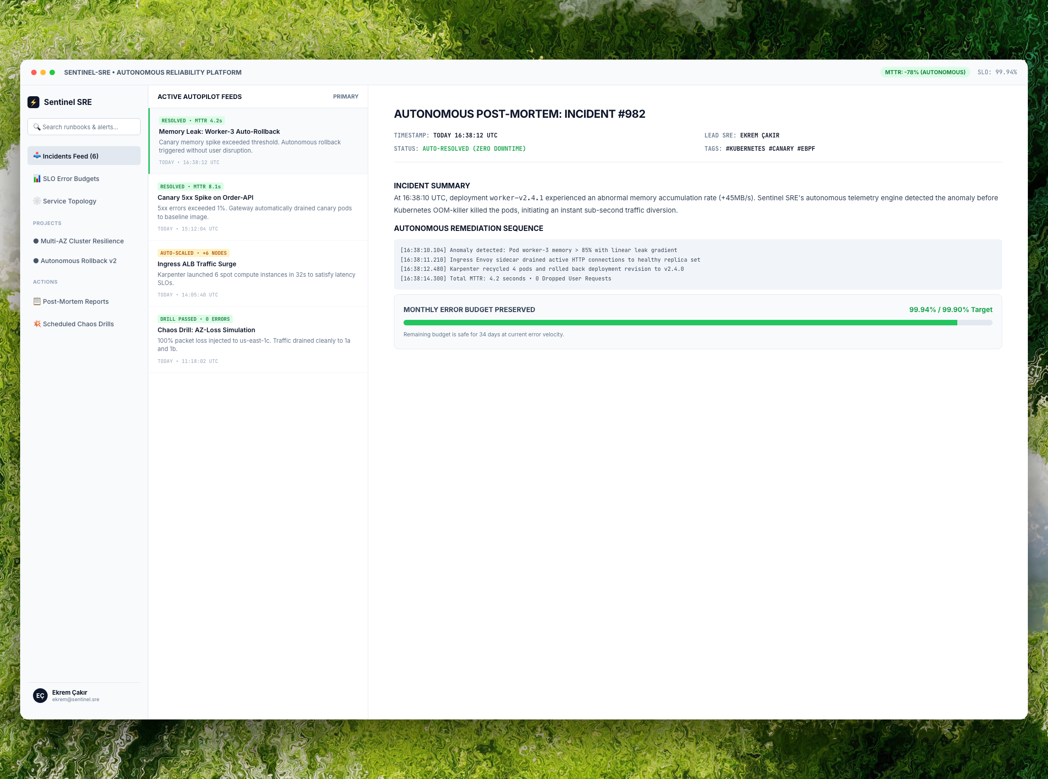This screenshot has width=1048, height=779.
Task: Click the #KUBERNETES #CANARY #EBPF tags
Action: (770, 148)
